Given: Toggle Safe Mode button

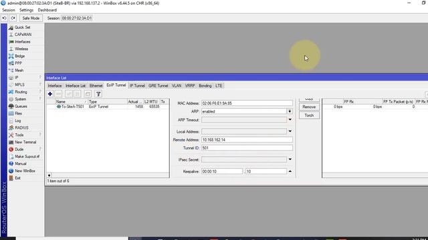Looking at the screenshot, I should [31, 18].
